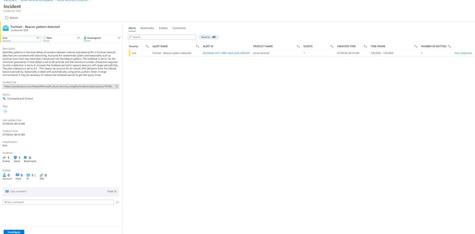This screenshot has width=475, height=234.
Task: Click the ALERT ID column header
Action: (208, 46)
